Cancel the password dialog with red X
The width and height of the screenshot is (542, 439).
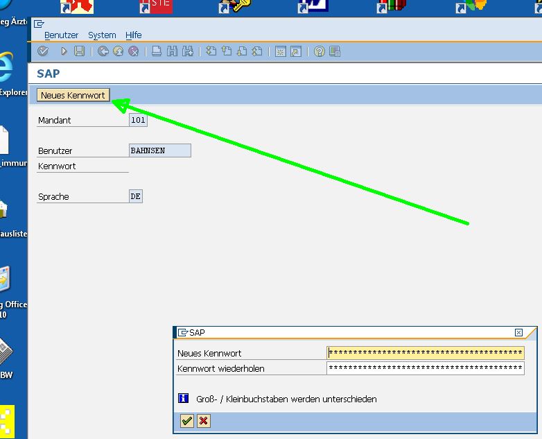pos(204,421)
